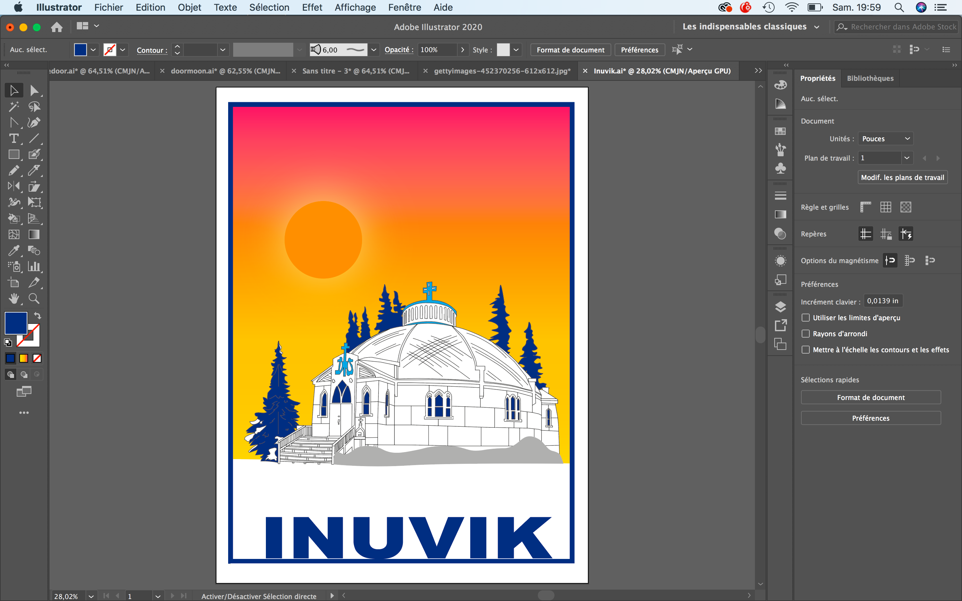Select the Eyedropper tool
Screen dimensions: 962x601
(13, 250)
